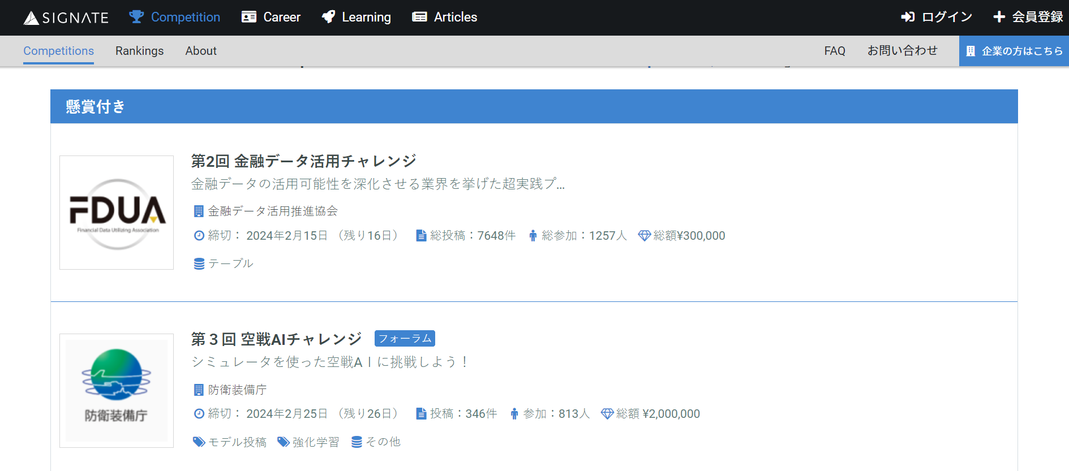Viewport: 1069px width, 471px height.
Task: Click the 会員登録 sign-up link
Action: 1028,17
